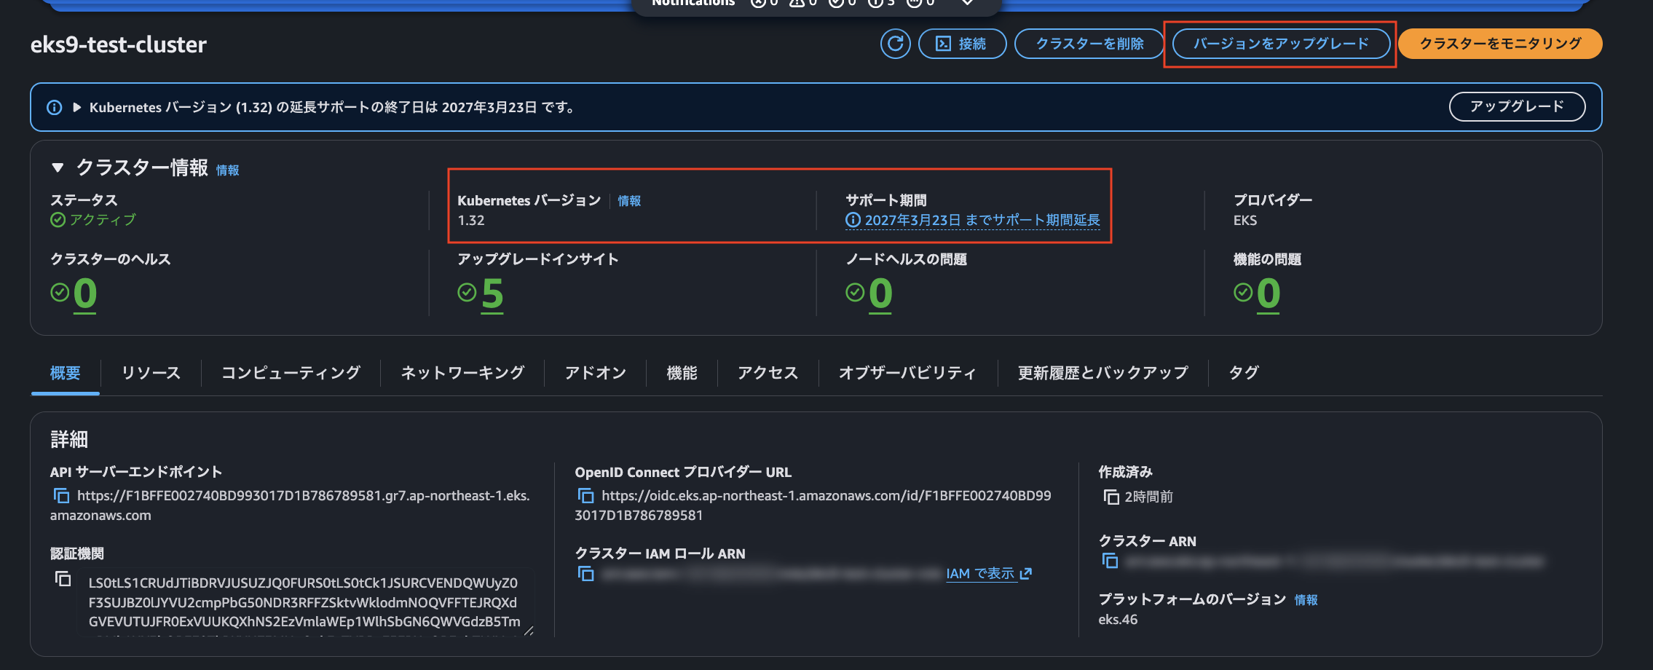The height and width of the screenshot is (670, 1653).
Task: Click the クラスターのヘルス count 0
Action: [84, 293]
